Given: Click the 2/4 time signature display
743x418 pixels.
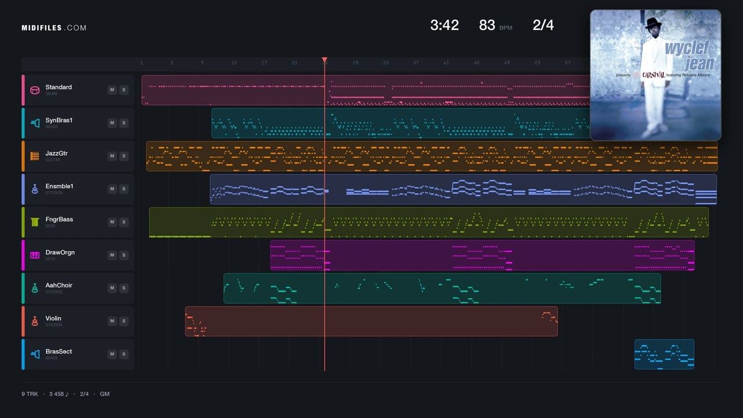Looking at the screenshot, I should coord(543,25).
